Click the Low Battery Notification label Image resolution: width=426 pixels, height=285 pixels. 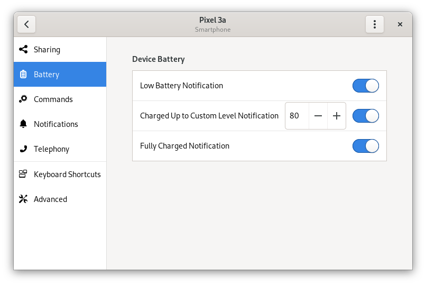181,86
